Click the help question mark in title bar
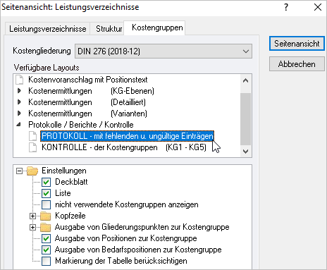327x270 pixels. pyautogui.click(x=286, y=7)
